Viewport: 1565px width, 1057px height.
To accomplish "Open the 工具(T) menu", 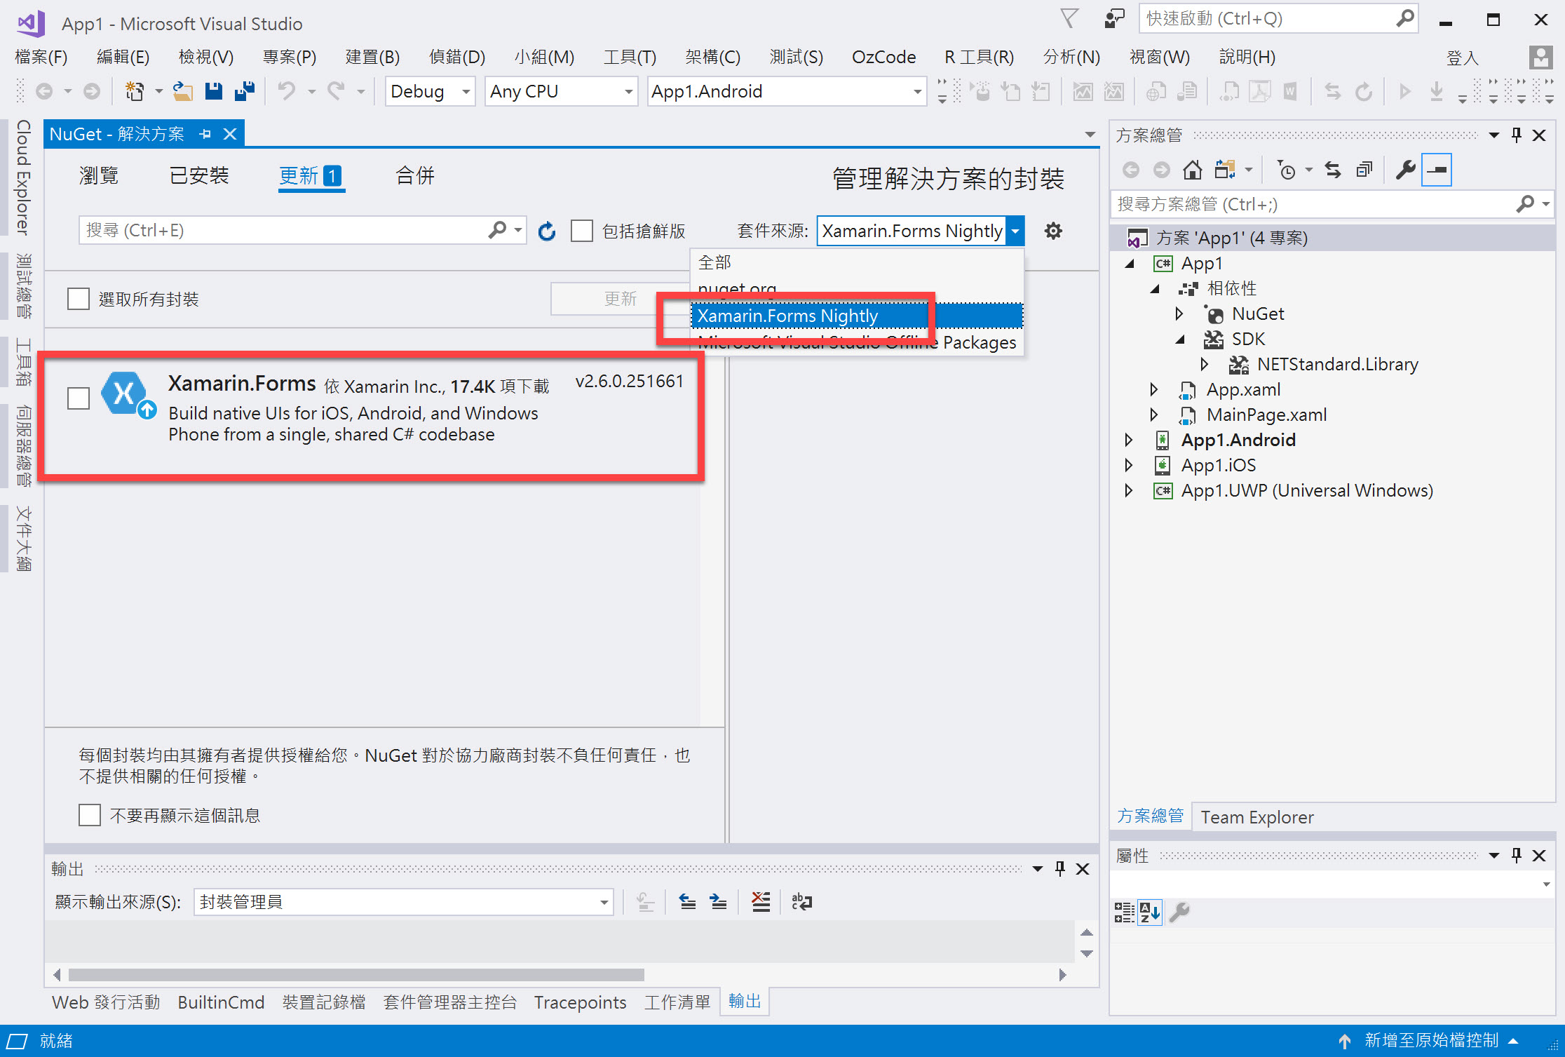I will tap(630, 57).
